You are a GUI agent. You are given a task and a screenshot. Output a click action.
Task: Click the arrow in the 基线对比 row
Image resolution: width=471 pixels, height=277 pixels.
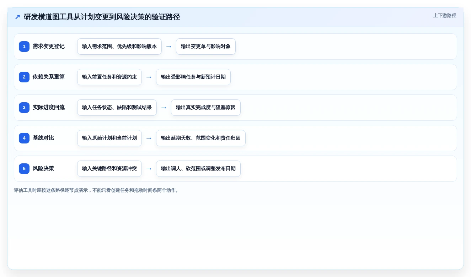[x=149, y=138]
